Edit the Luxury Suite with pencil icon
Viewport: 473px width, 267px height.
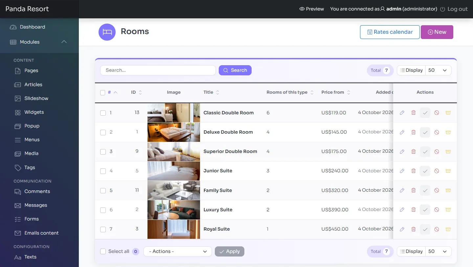[x=402, y=210]
